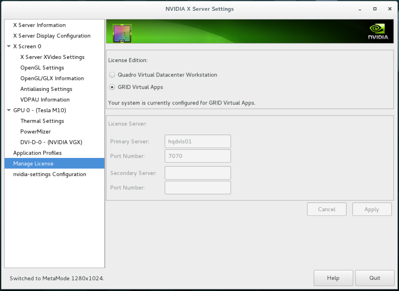The width and height of the screenshot is (399, 291).
Task: Collapse the GPU 0 Tesla M10 section
Action: pos(9,110)
